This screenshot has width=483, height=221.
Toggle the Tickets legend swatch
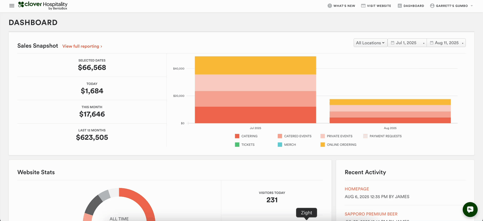[x=237, y=145]
